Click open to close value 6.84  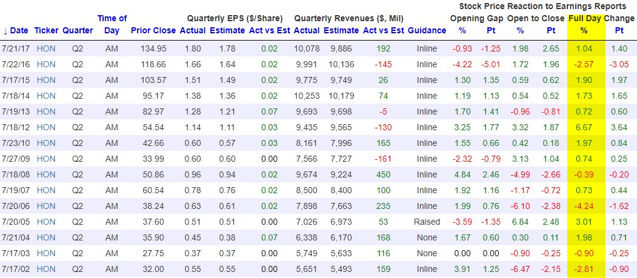click(x=521, y=222)
